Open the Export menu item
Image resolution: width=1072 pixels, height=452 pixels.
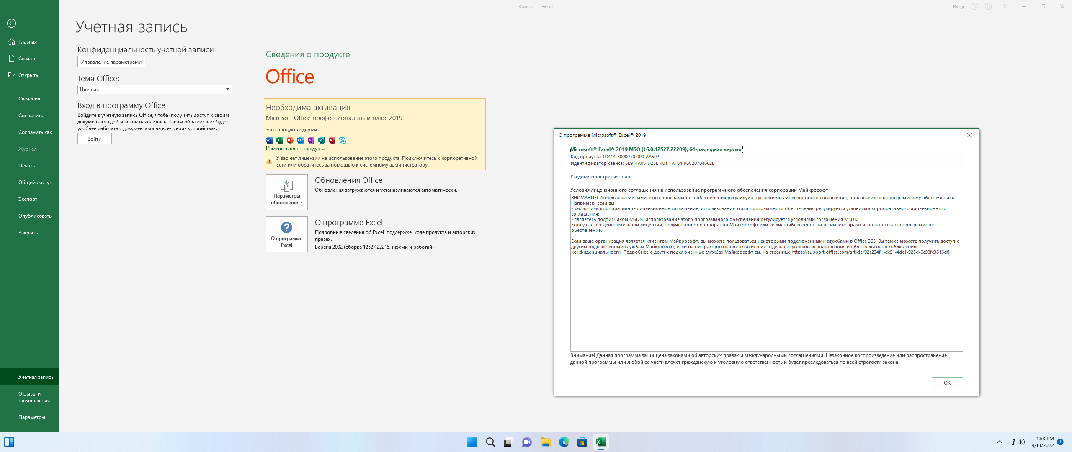point(28,199)
